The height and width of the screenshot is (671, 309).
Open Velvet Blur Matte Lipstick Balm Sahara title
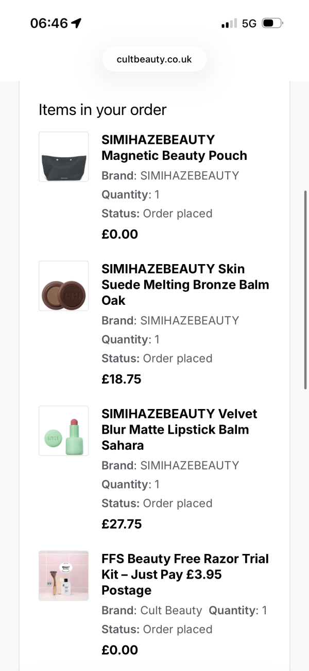(179, 429)
